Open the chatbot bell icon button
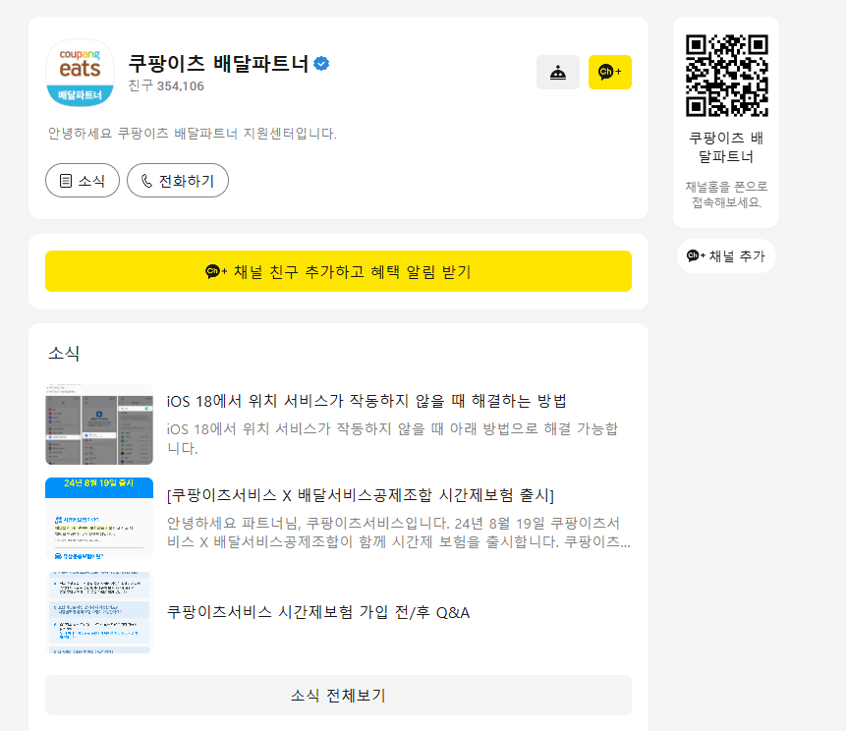The height and width of the screenshot is (731, 846). [558, 73]
